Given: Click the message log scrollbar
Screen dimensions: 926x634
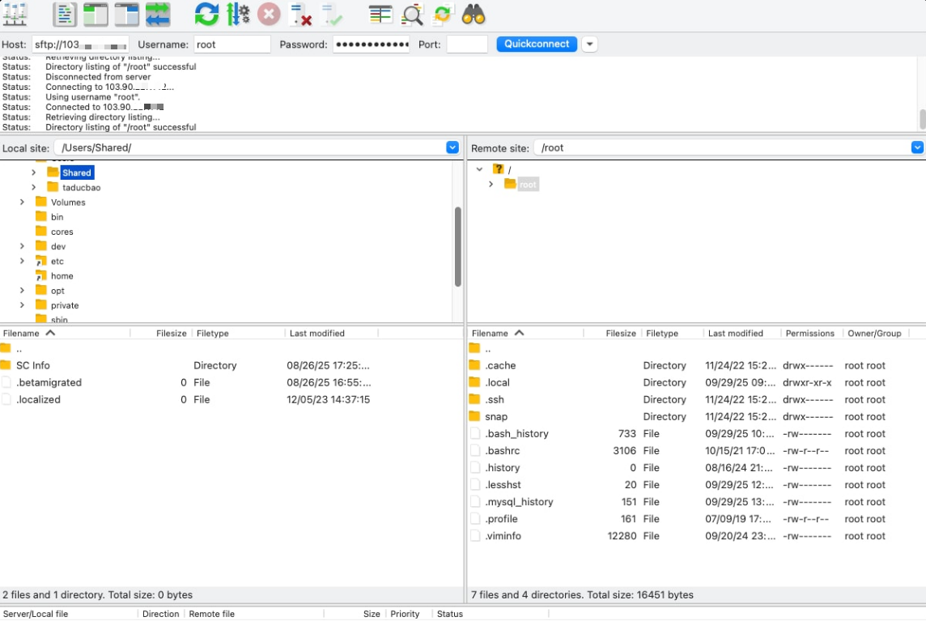Looking at the screenshot, I should [x=923, y=119].
